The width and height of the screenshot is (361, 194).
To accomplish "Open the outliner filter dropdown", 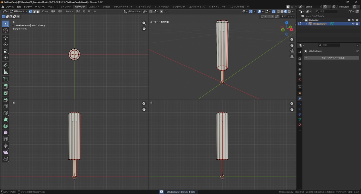I will [351, 11].
